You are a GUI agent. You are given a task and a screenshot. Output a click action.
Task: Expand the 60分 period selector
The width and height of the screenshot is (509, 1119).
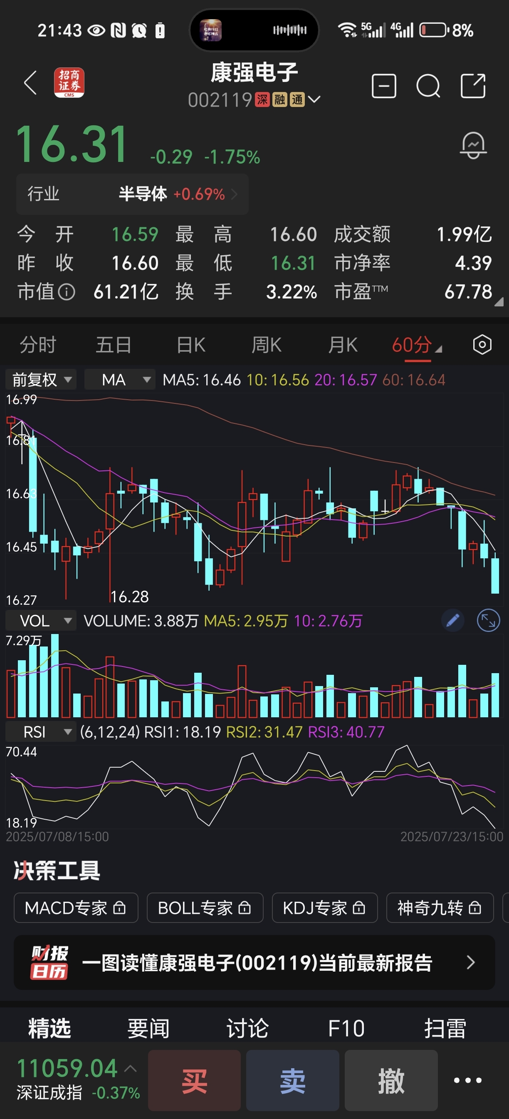coord(416,345)
